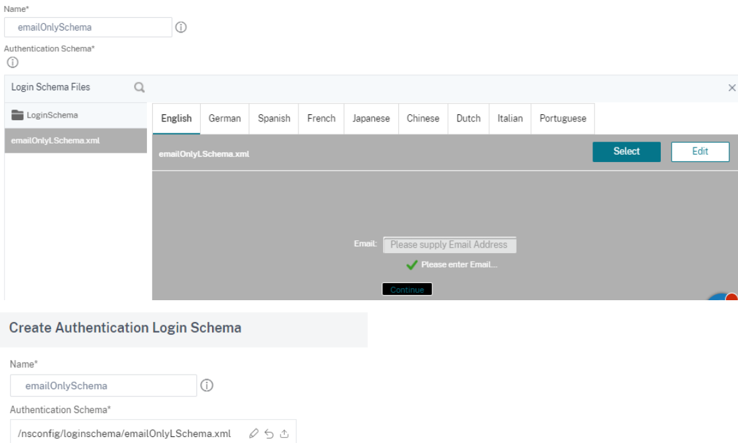Search Login Schema Files with magnifier icon
The image size is (738, 443).
[x=140, y=87]
